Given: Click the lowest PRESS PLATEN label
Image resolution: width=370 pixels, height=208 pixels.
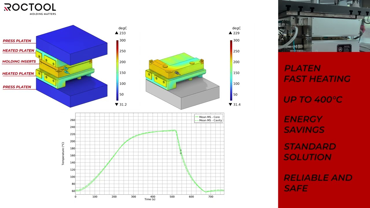Looking at the screenshot, I should tap(17, 87).
